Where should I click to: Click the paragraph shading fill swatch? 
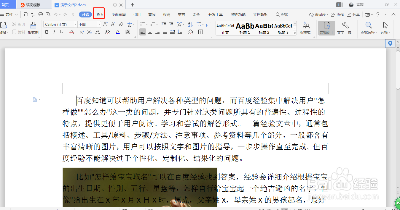click(x=191, y=32)
